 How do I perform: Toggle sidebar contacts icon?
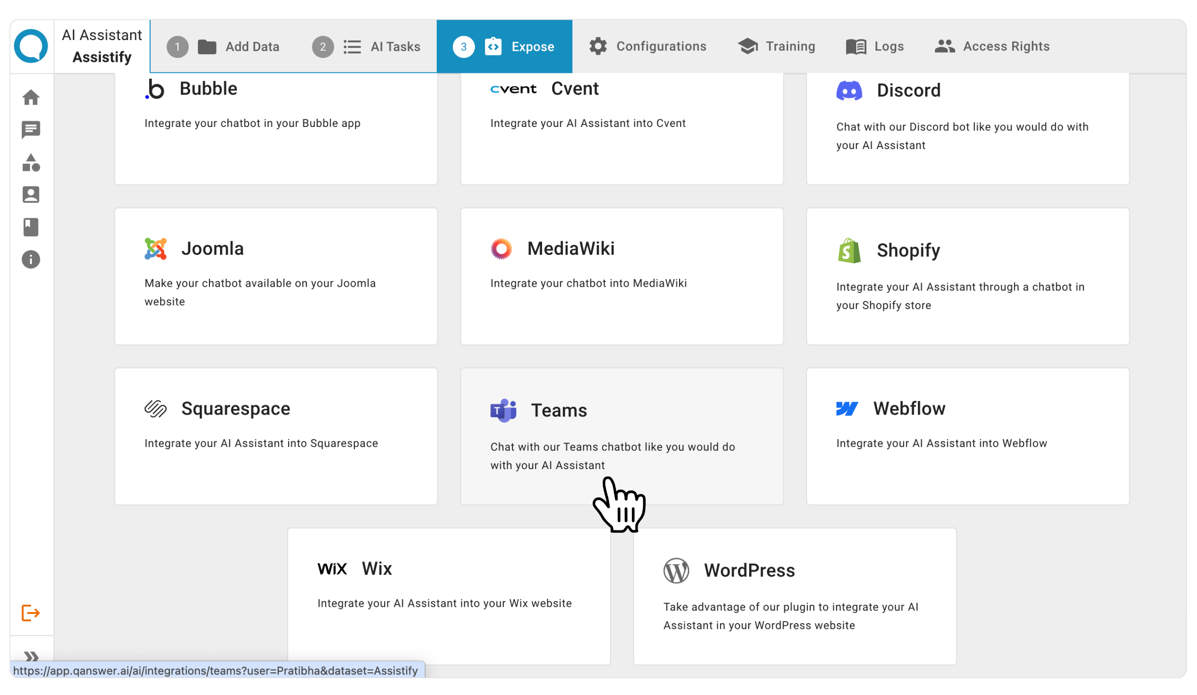tap(31, 195)
